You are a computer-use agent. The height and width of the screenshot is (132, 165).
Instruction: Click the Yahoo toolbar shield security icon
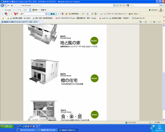tap(66, 14)
